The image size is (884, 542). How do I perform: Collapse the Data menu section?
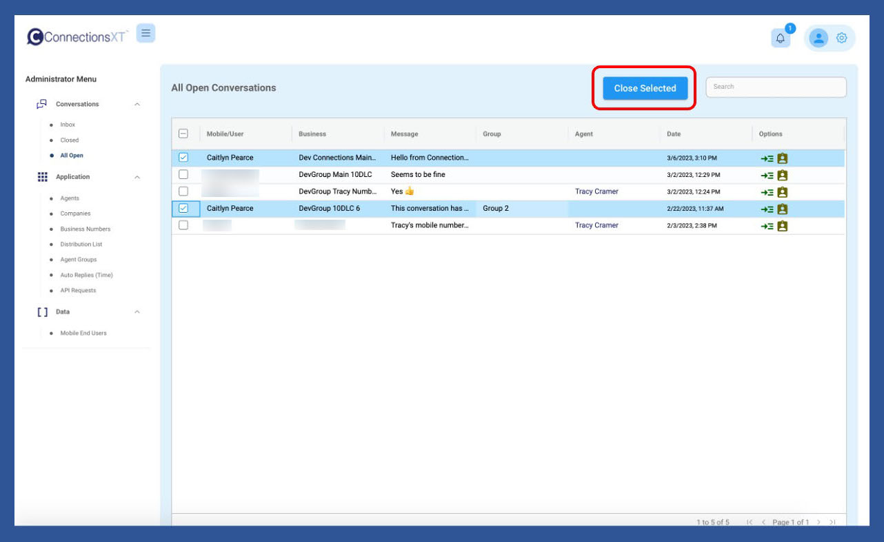click(137, 312)
